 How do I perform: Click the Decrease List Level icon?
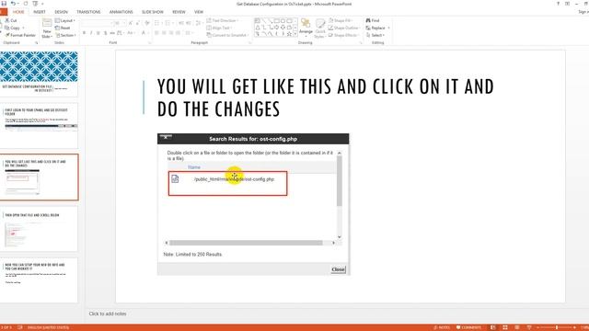(x=181, y=23)
